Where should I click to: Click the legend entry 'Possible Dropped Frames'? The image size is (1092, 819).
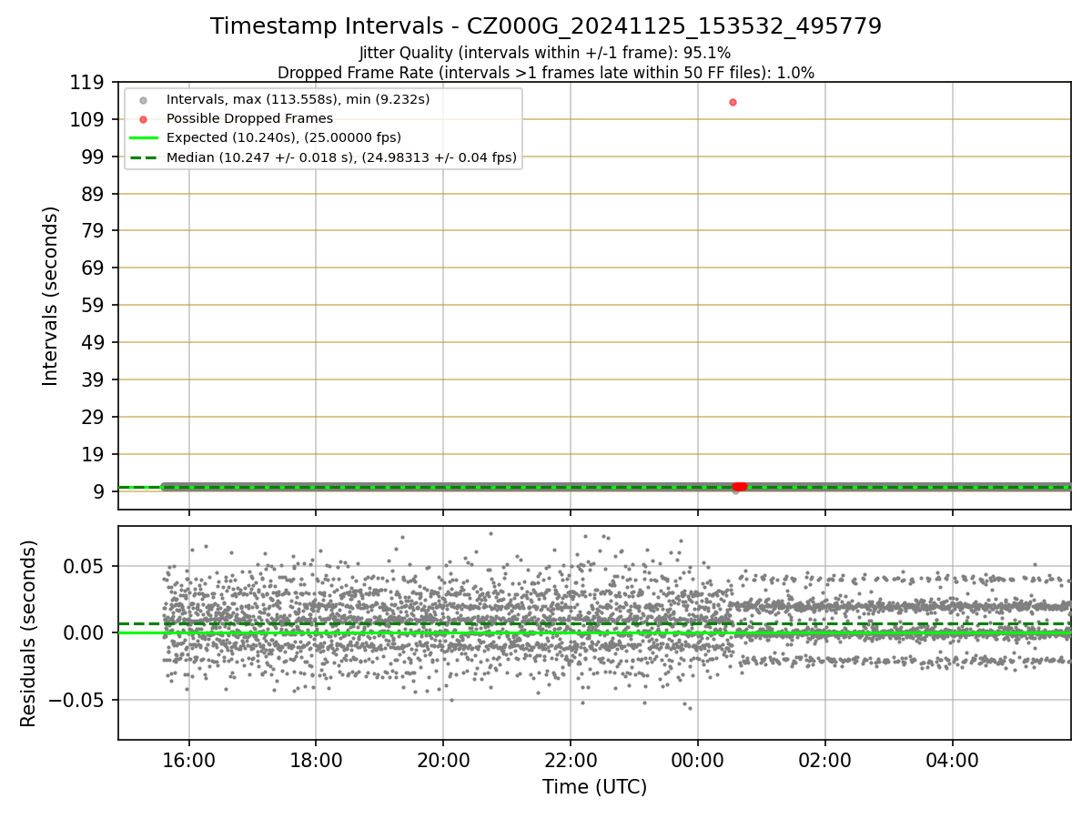249,118
